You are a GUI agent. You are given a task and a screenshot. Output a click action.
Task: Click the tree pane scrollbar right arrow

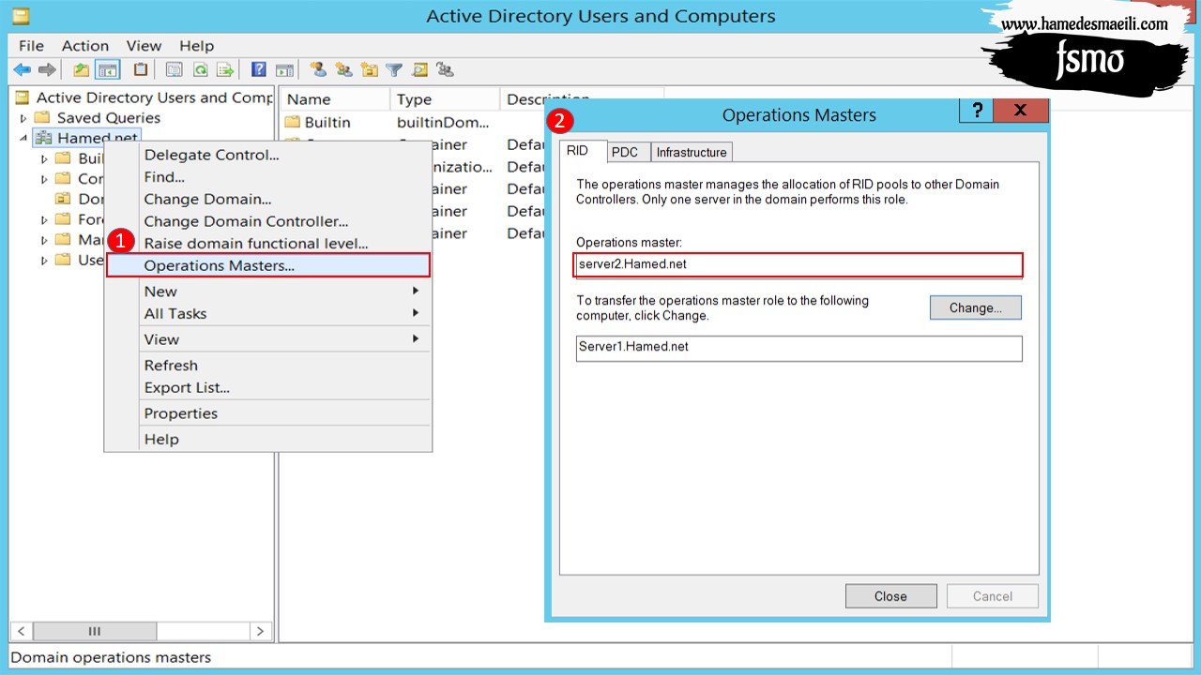coord(261,631)
